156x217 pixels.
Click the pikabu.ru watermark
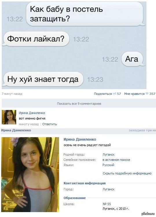click(x=148, y=214)
